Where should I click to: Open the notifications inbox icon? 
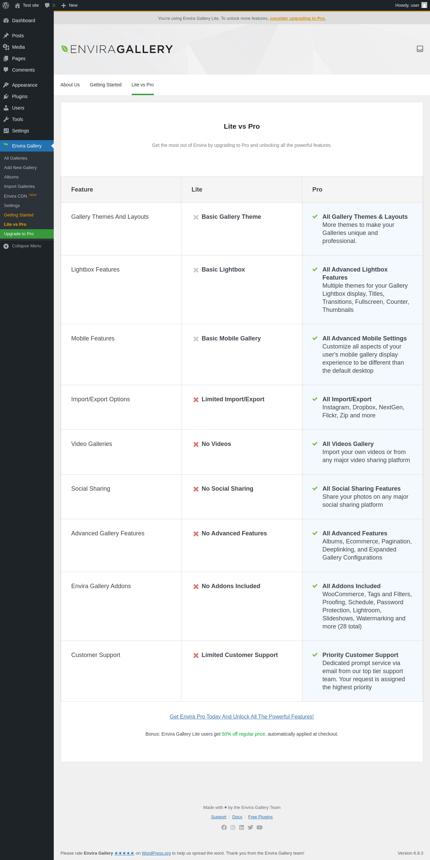(420, 49)
